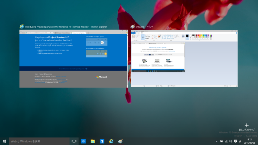Open the clock showing 4:13 2015/05/06
The image size is (258, 145).
249,141
